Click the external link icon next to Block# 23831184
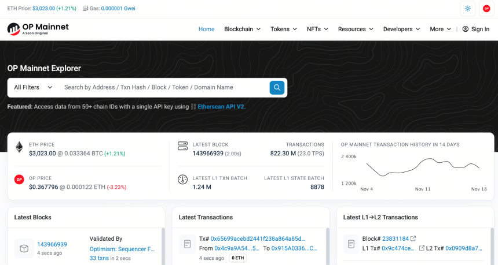Viewport: 498px width, 265px height. (413, 238)
